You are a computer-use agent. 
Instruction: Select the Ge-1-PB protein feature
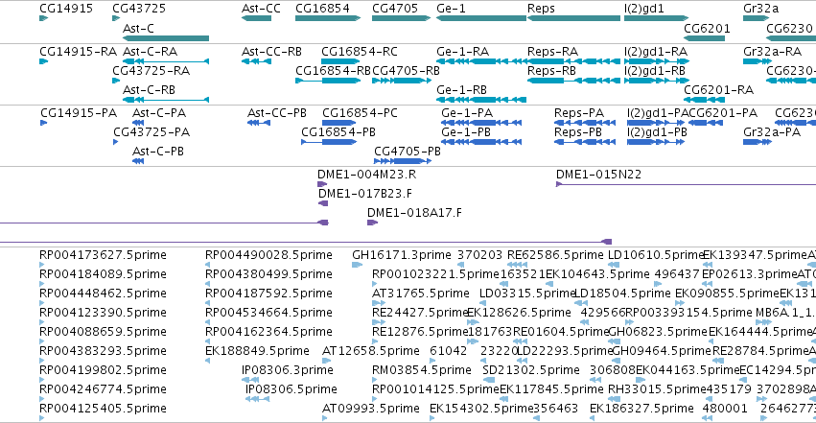[x=481, y=142]
